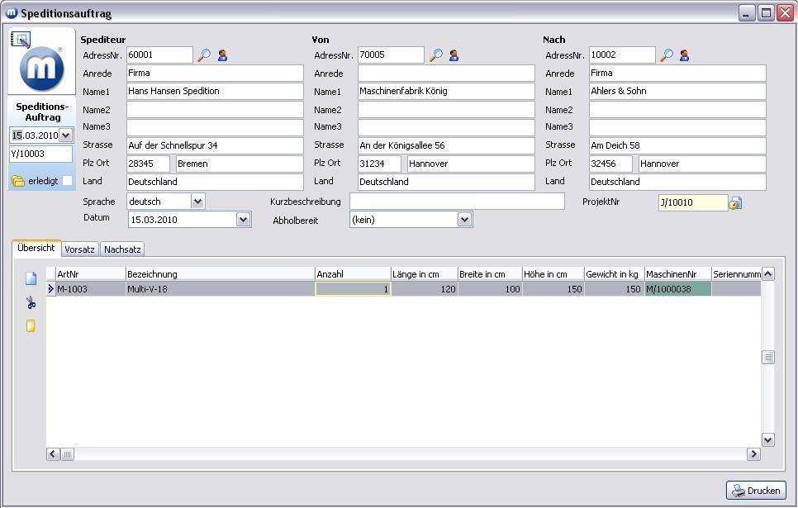The width and height of the screenshot is (798, 508).
Task: Open the Datum date picker dropdown
Action: (243, 220)
